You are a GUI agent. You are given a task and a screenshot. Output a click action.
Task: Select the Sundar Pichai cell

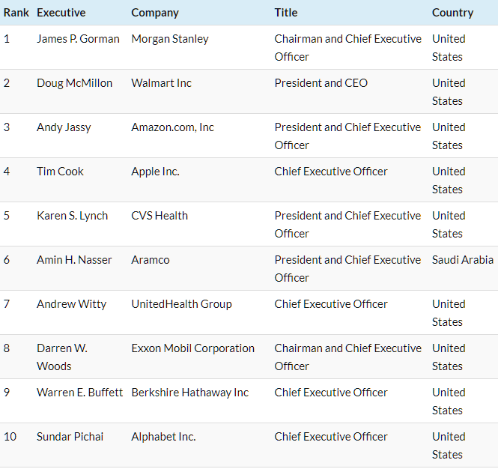click(x=70, y=436)
